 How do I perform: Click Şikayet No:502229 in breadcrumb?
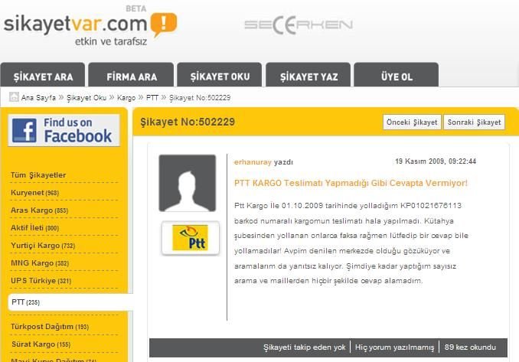tap(200, 98)
